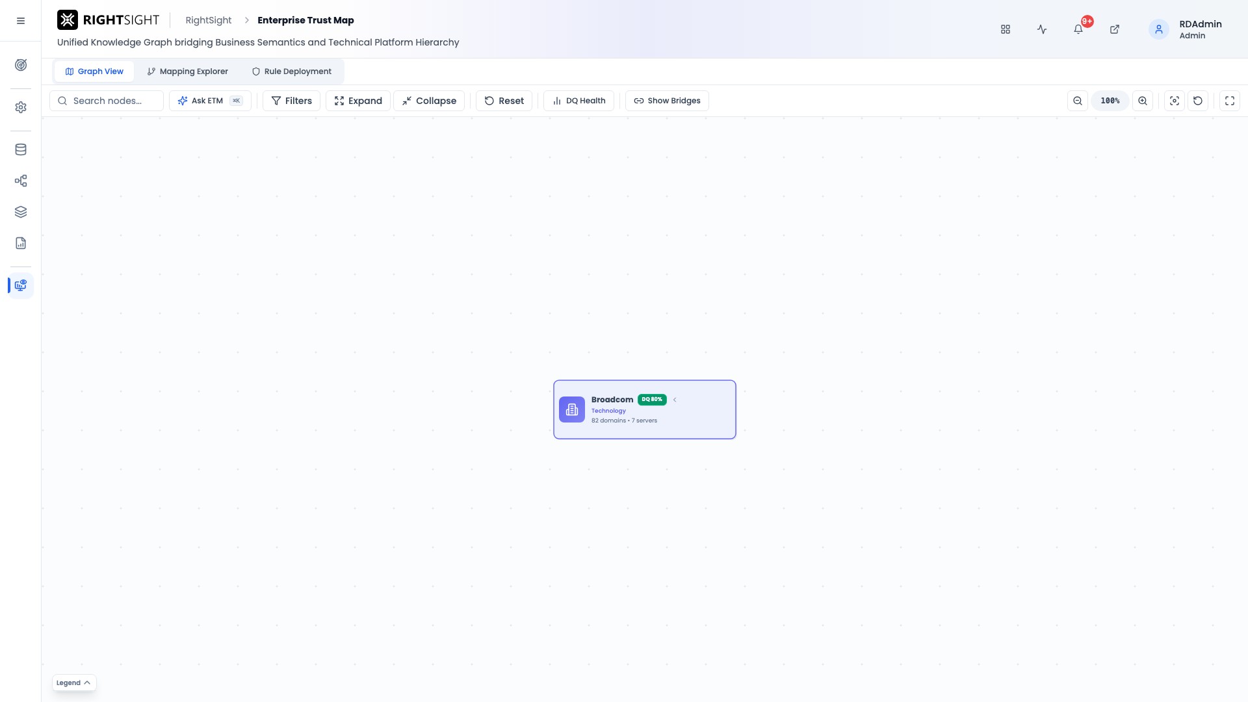Click the 100% zoom level indicator

(x=1110, y=101)
